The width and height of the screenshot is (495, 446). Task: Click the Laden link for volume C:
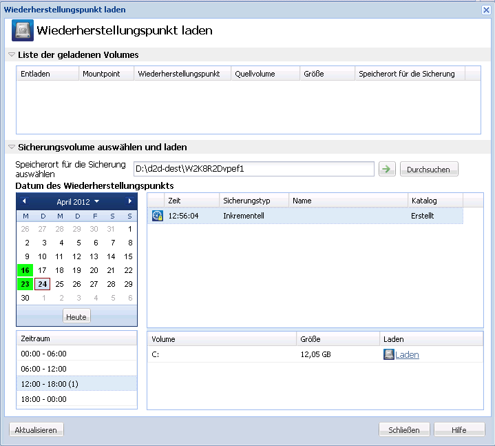407,354
